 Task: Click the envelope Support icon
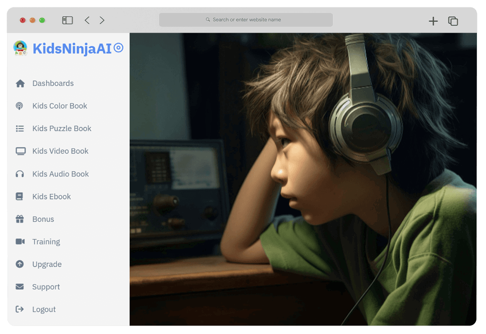point(20,286)
